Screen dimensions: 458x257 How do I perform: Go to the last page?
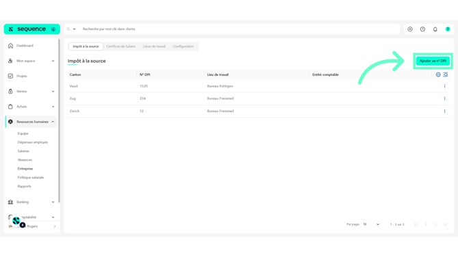click(445, 225)
